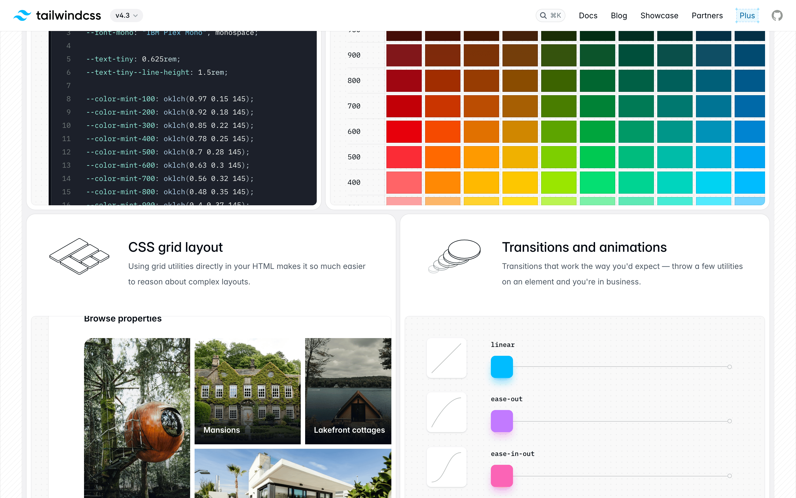Open the search box with ⌘K
This screenshot has height=498, width=796.
[x=550, y=15]
